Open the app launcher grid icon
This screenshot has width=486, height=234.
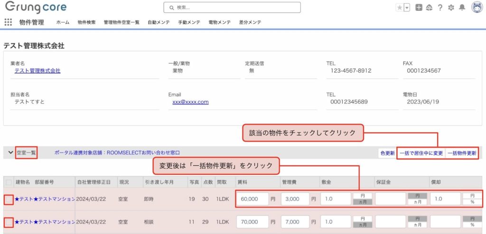click(x=8, y=22)
